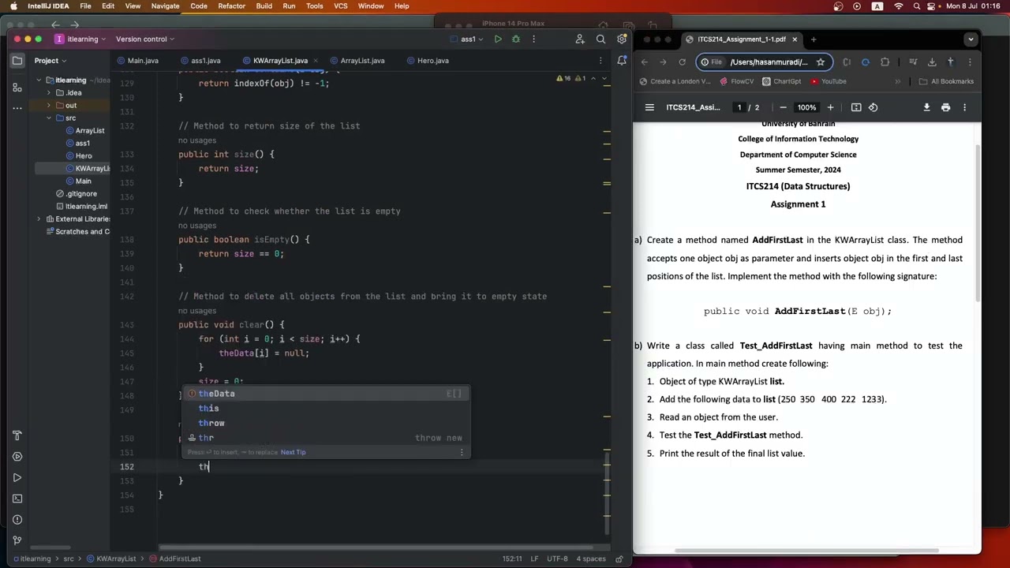1010x568 pixels.
Task: Download the PDF in viewer toolbar
Action: (x=926, y=107)
